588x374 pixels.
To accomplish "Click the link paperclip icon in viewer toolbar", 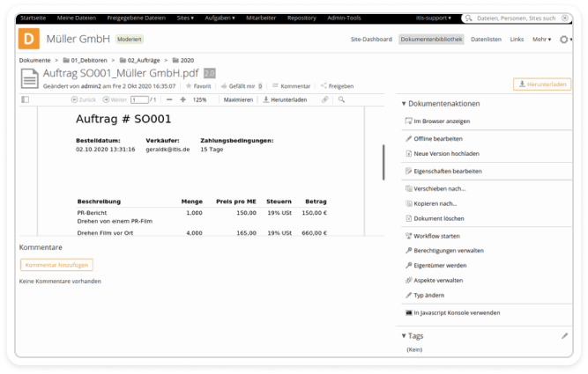I will [x=324, y=99].
